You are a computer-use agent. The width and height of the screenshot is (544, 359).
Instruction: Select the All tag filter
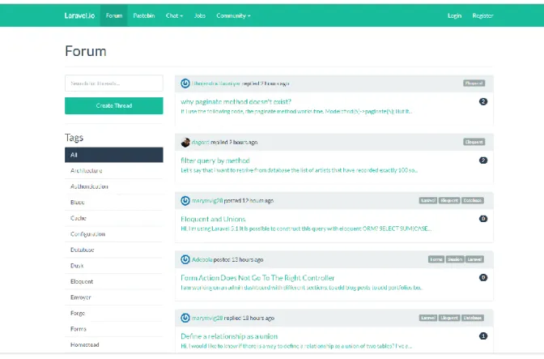(x=114, y=155)
